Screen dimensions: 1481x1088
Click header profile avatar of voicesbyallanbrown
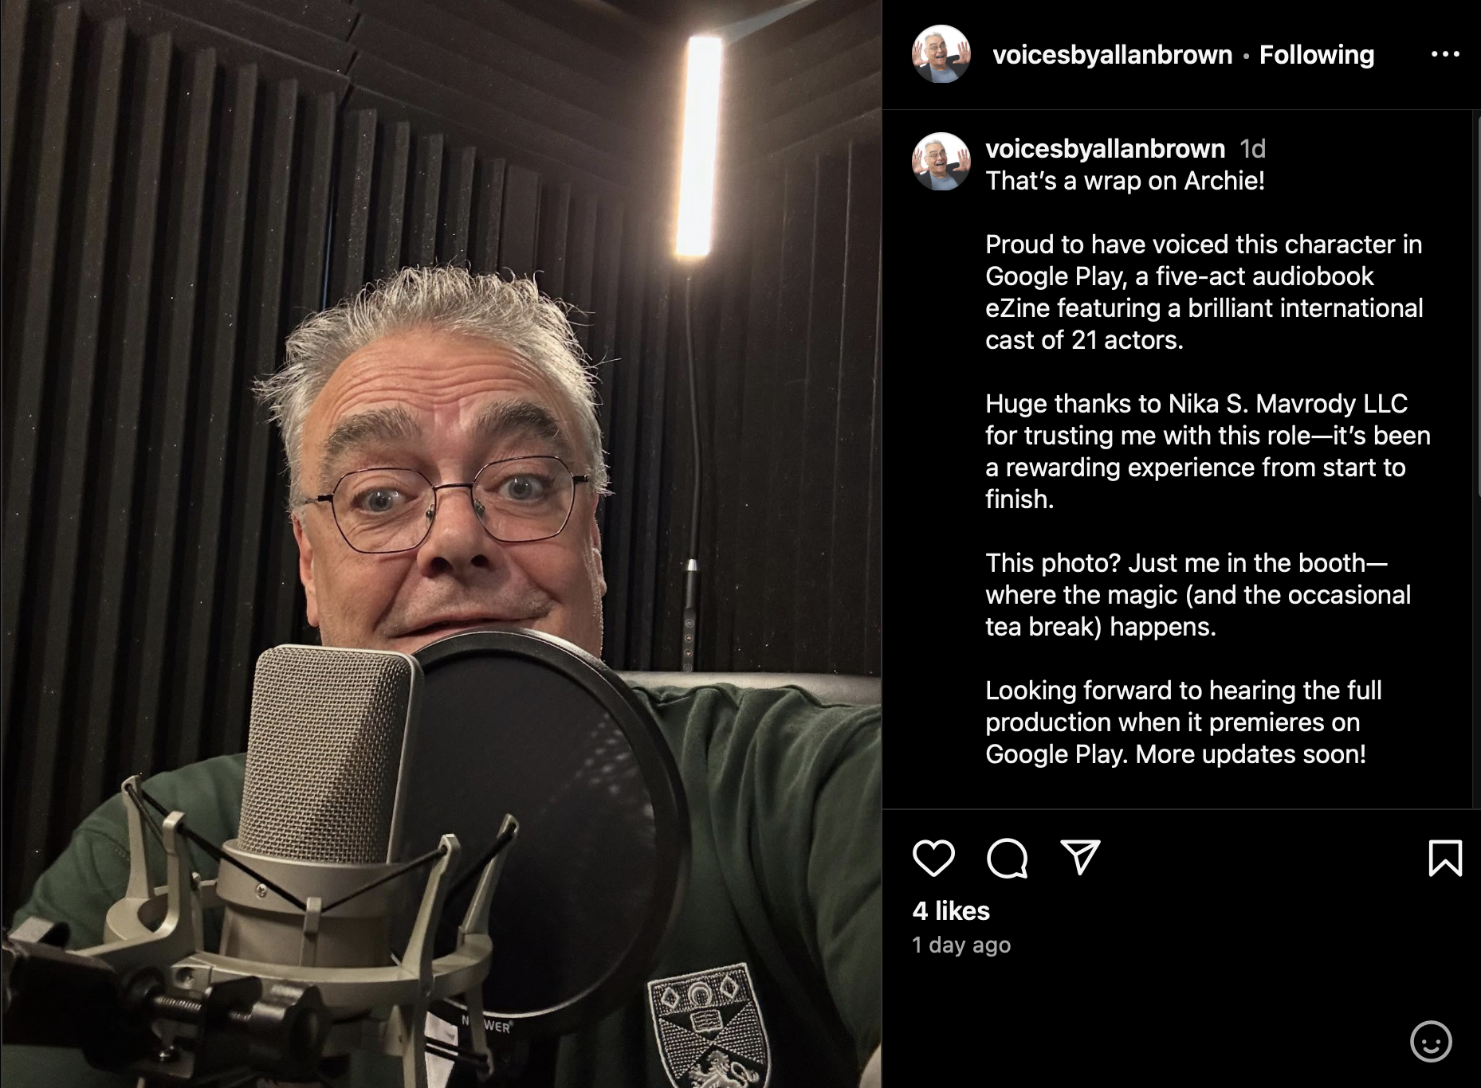coord(941,54)
